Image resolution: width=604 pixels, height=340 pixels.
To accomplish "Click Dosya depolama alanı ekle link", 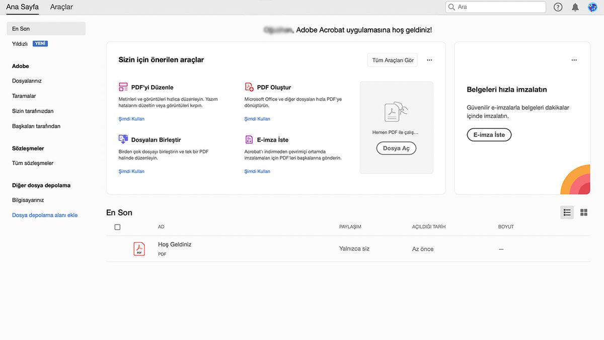I will coord(45,215).
